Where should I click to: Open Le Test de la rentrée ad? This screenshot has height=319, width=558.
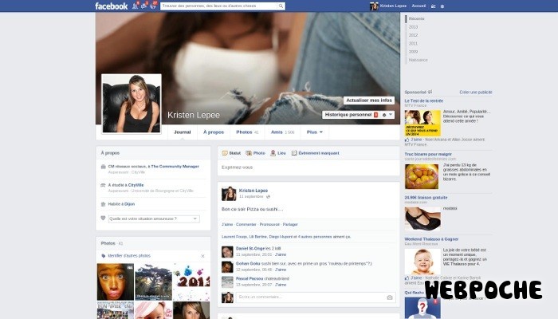pos(423,101)
